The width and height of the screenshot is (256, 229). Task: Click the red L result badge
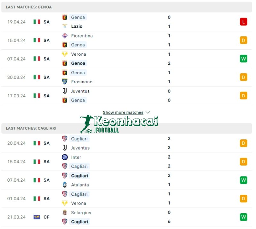point(244,22)
